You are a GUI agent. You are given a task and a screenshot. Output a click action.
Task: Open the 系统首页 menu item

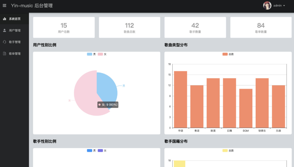point(14,19)
